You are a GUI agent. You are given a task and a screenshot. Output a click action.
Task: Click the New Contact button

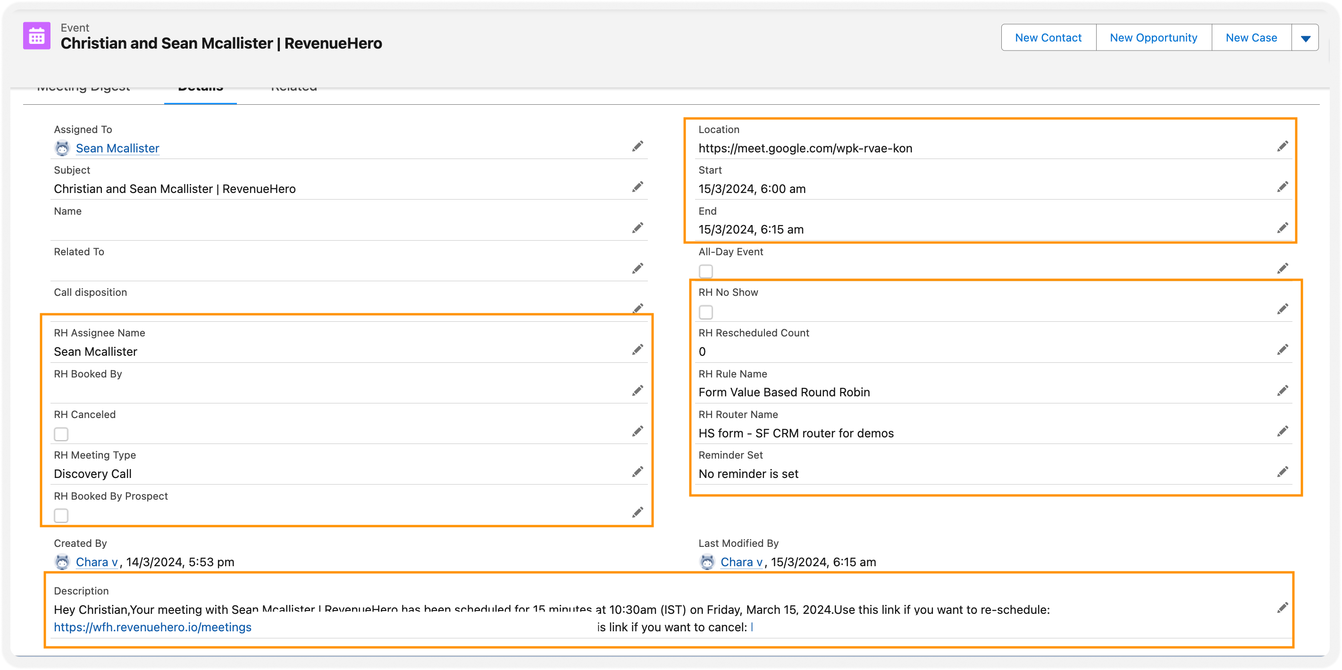click(1048, 38)
